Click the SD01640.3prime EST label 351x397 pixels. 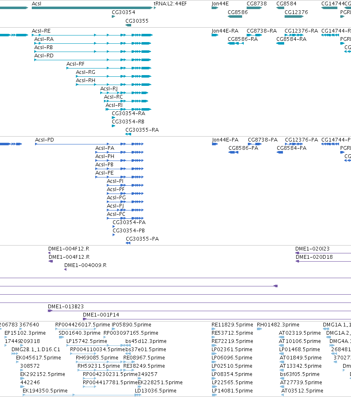(80, 333)
